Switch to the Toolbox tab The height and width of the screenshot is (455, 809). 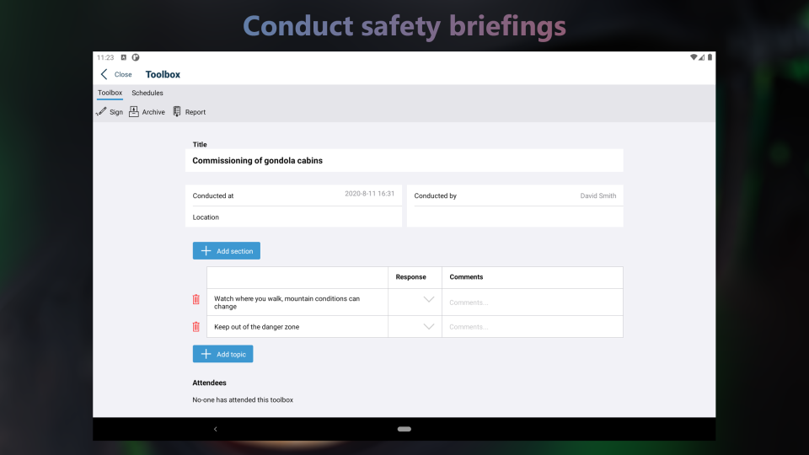point(110,93)
